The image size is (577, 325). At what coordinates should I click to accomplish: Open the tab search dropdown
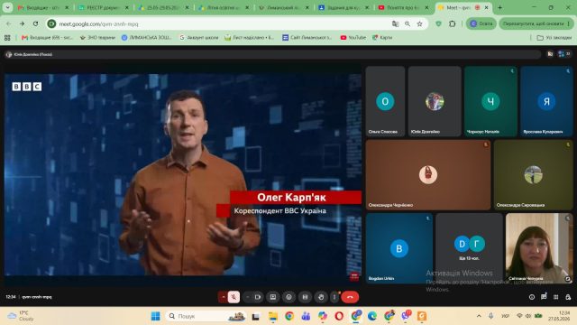pyautogui.click(x=7, y=7)
